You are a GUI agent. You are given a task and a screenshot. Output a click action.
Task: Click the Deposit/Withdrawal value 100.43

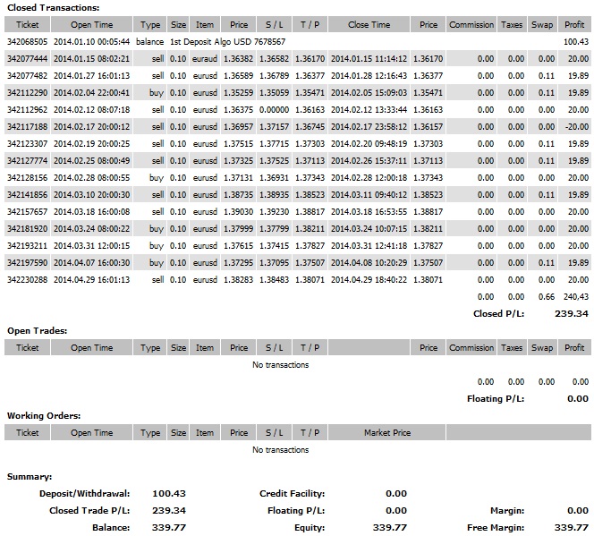(x=169, y=494)
